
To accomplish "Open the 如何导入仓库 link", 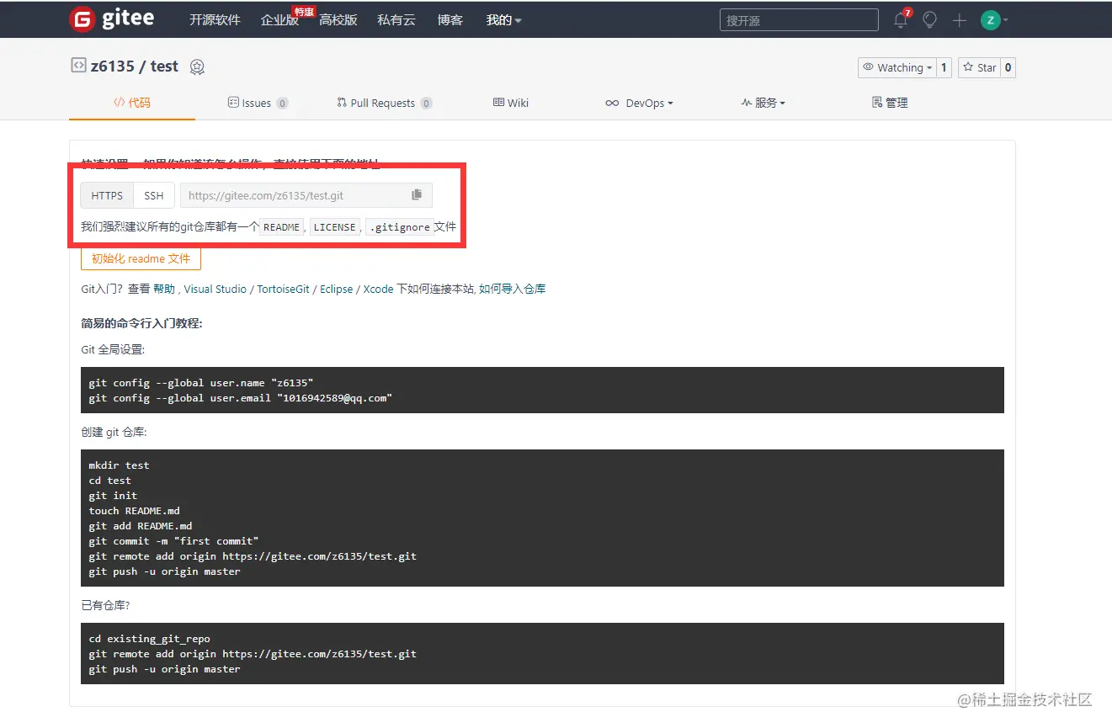I will click(x=512, y=289).
